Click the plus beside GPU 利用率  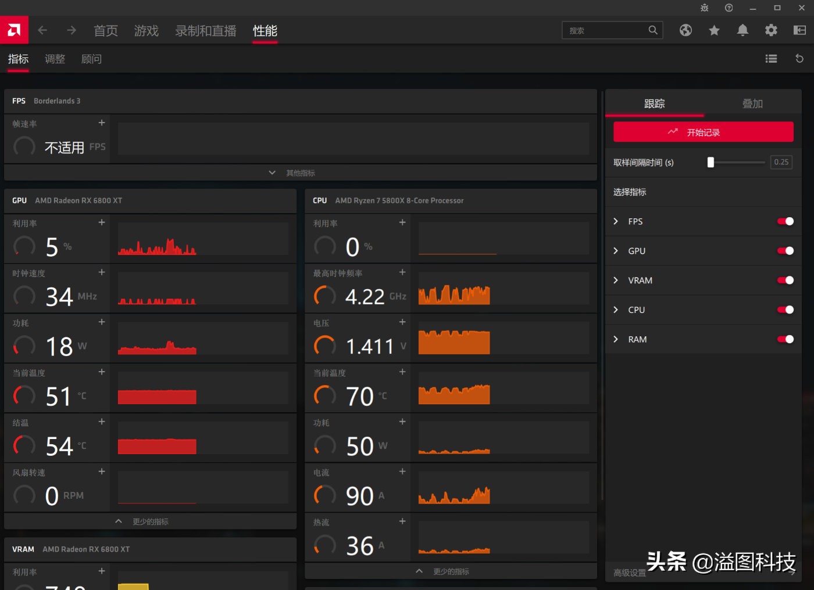tap(102, 222)
